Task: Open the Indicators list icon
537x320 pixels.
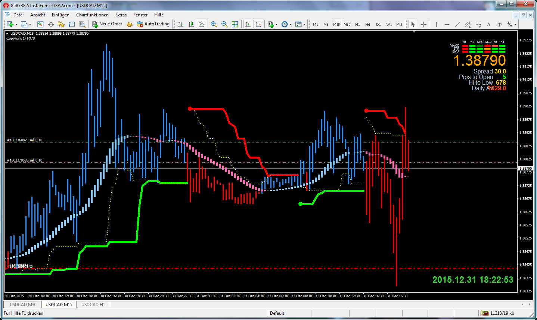Action: point(271,24)
